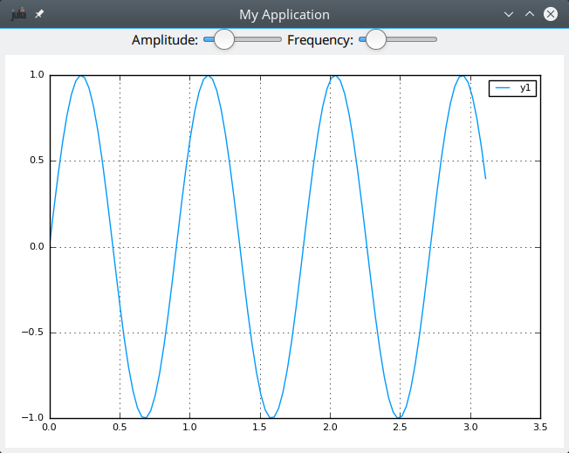This screenshot has height=453, width=569.
Task: Click the Frequency slider handle
Action: click(375, 39)
